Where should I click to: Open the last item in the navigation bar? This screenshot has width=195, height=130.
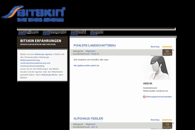pos(97,32)
